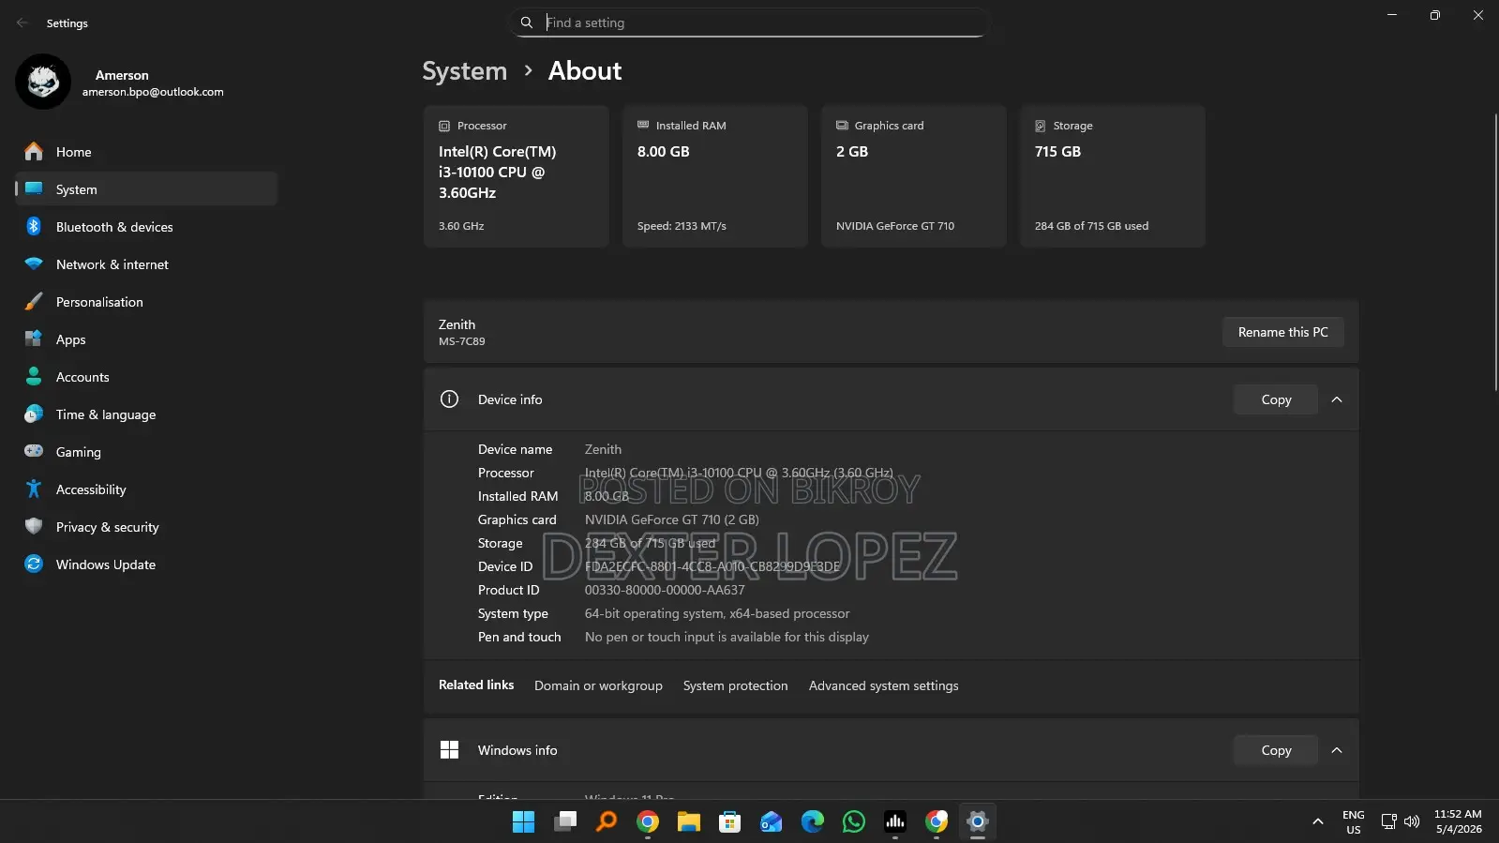Open the audio bars app on taskbar
The image size is (1499, 843).
click(895, 821)
